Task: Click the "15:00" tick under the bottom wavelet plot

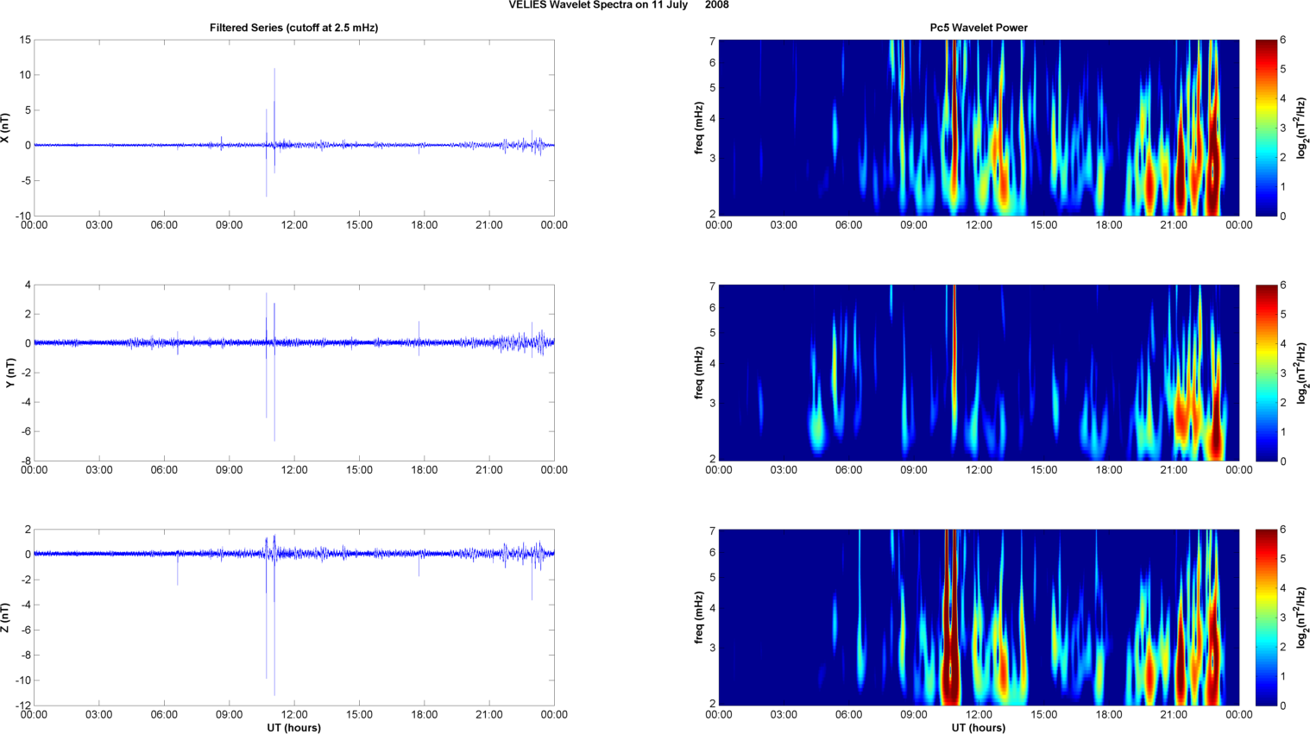Action: (x=1043, y=715)
